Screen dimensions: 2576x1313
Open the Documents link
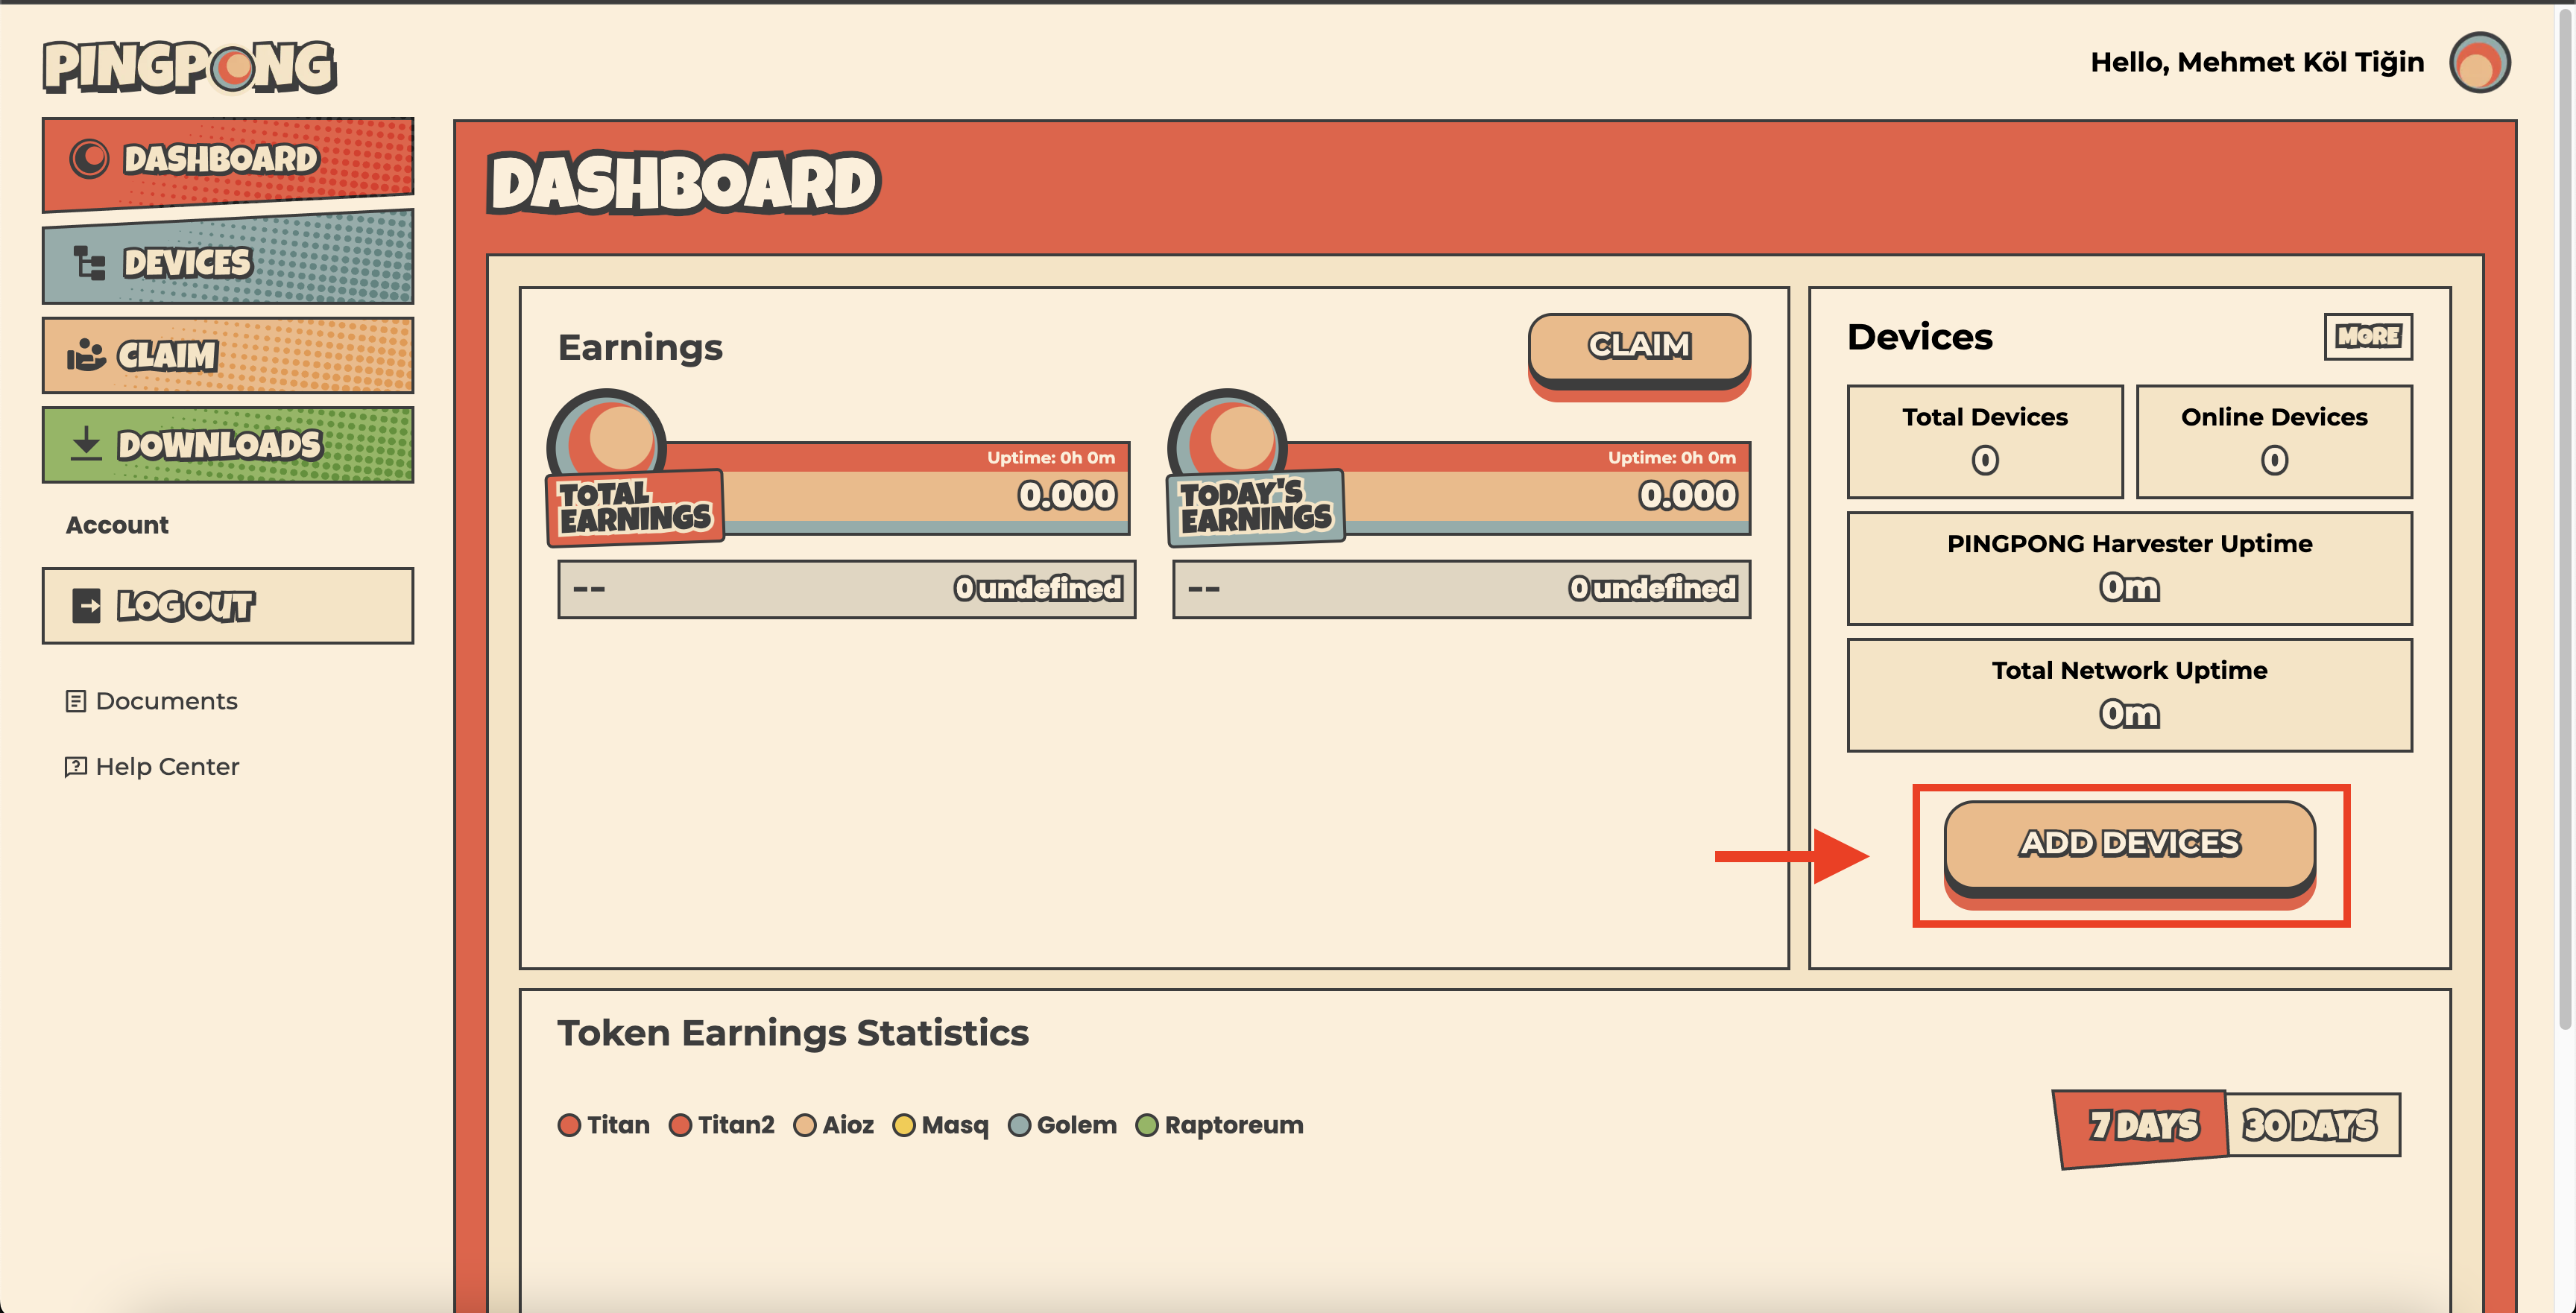click(x=151, y=701)
